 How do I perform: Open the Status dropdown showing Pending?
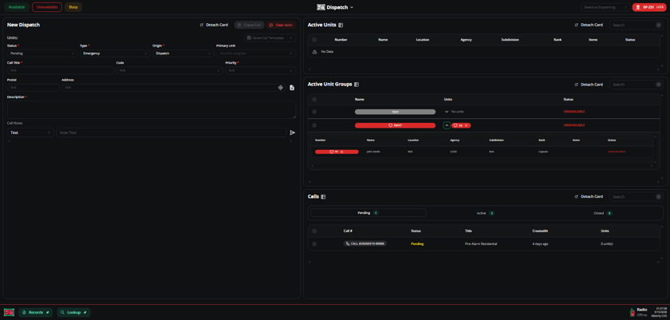[42, 53]
